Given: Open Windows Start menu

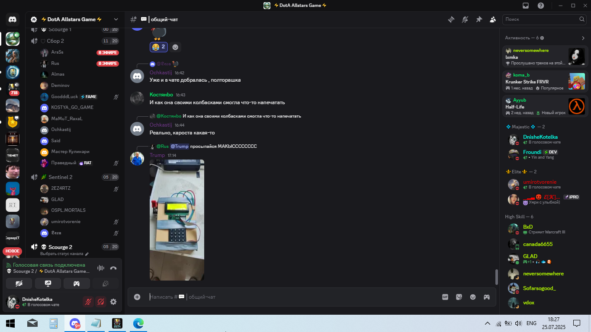Looking at the screenshot, I should 10,323.
